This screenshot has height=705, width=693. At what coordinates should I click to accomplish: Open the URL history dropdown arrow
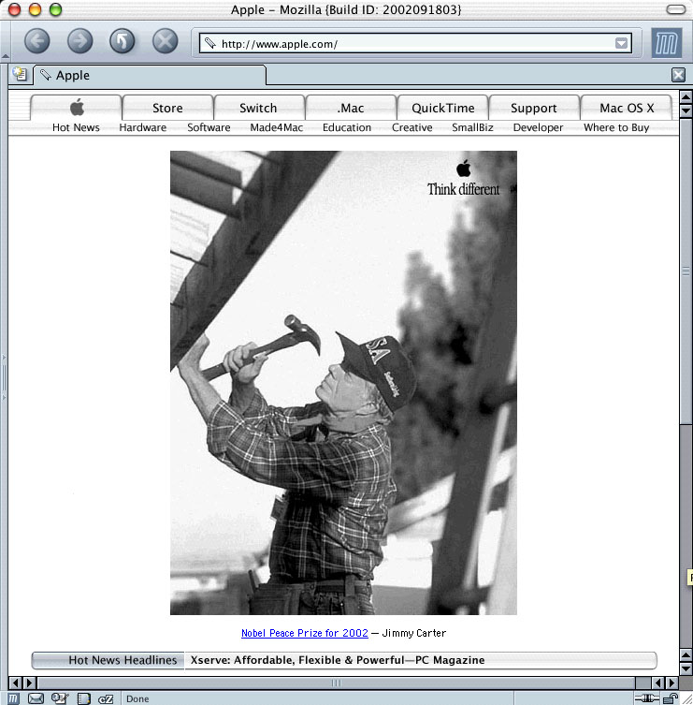[621, 43]
